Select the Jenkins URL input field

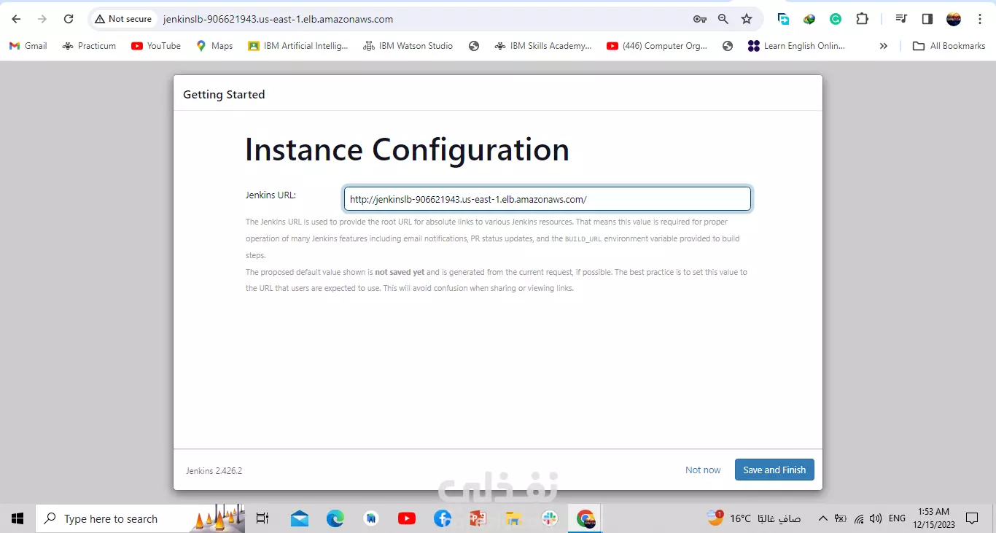[x=547, y=198]
